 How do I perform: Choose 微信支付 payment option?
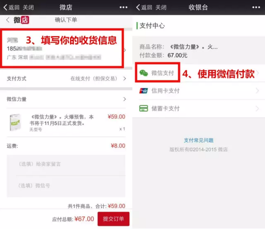199,73
